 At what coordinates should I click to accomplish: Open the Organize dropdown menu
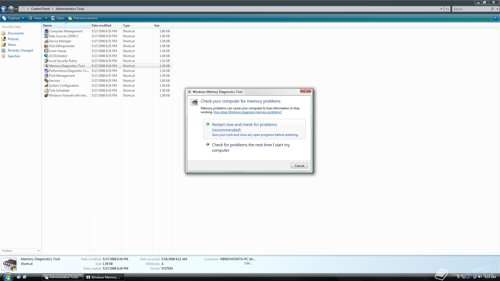pyautogui.click(x=13, y=18)
